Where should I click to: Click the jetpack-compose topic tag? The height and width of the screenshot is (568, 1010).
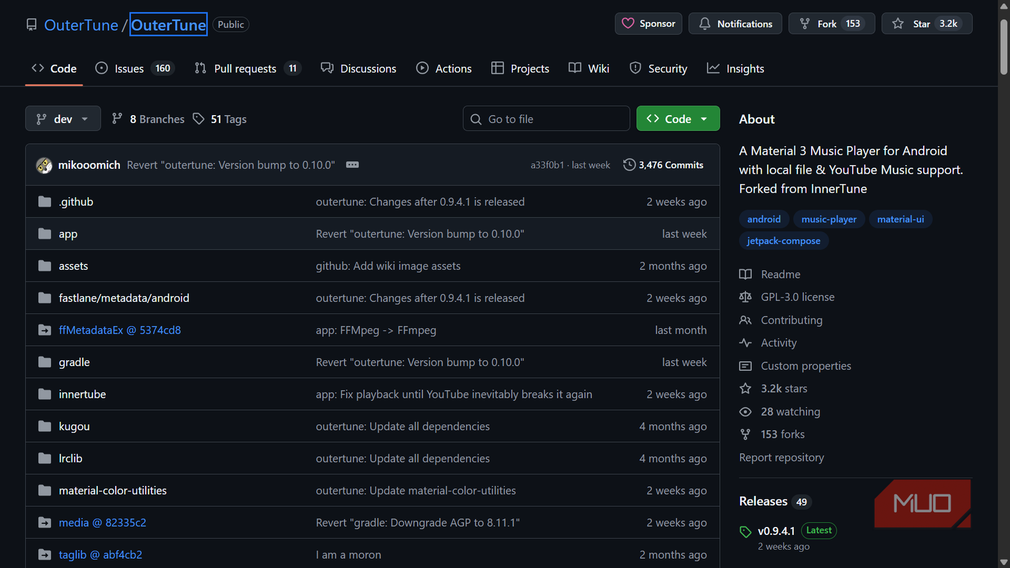coord(783,241)
